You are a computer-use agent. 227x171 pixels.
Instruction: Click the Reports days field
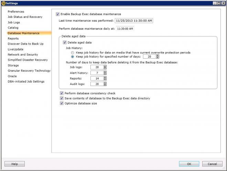click(97, 78)
